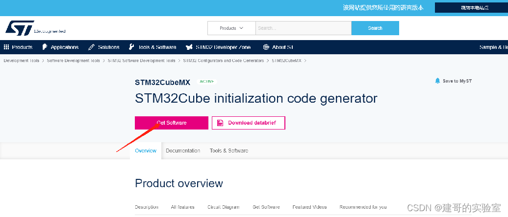508x217 pixels.
Task: Open the Solutions menu
Action: [108, 47]
